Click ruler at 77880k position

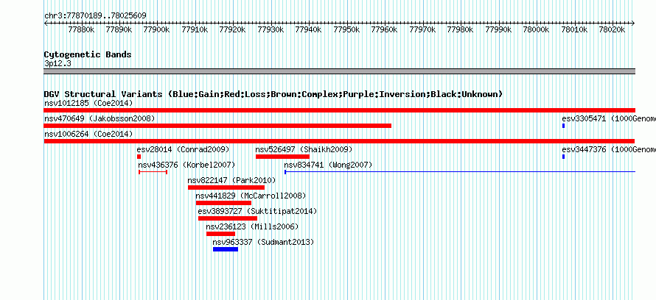81,29
